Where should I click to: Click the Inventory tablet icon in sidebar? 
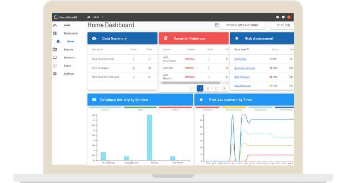point(55,57)
